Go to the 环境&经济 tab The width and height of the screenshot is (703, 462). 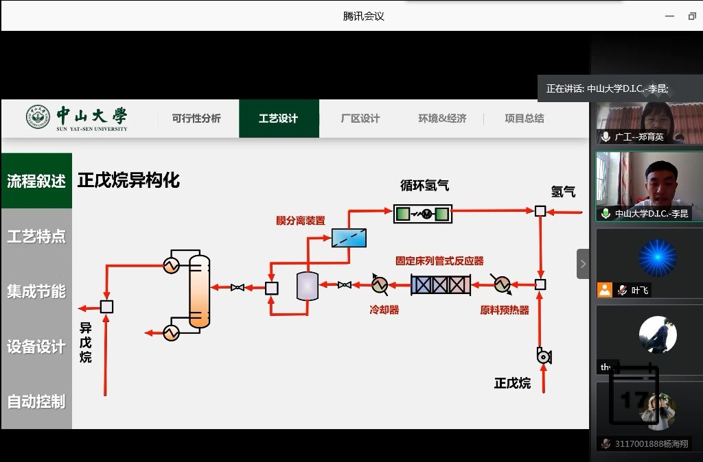click(x=442, y=119)
